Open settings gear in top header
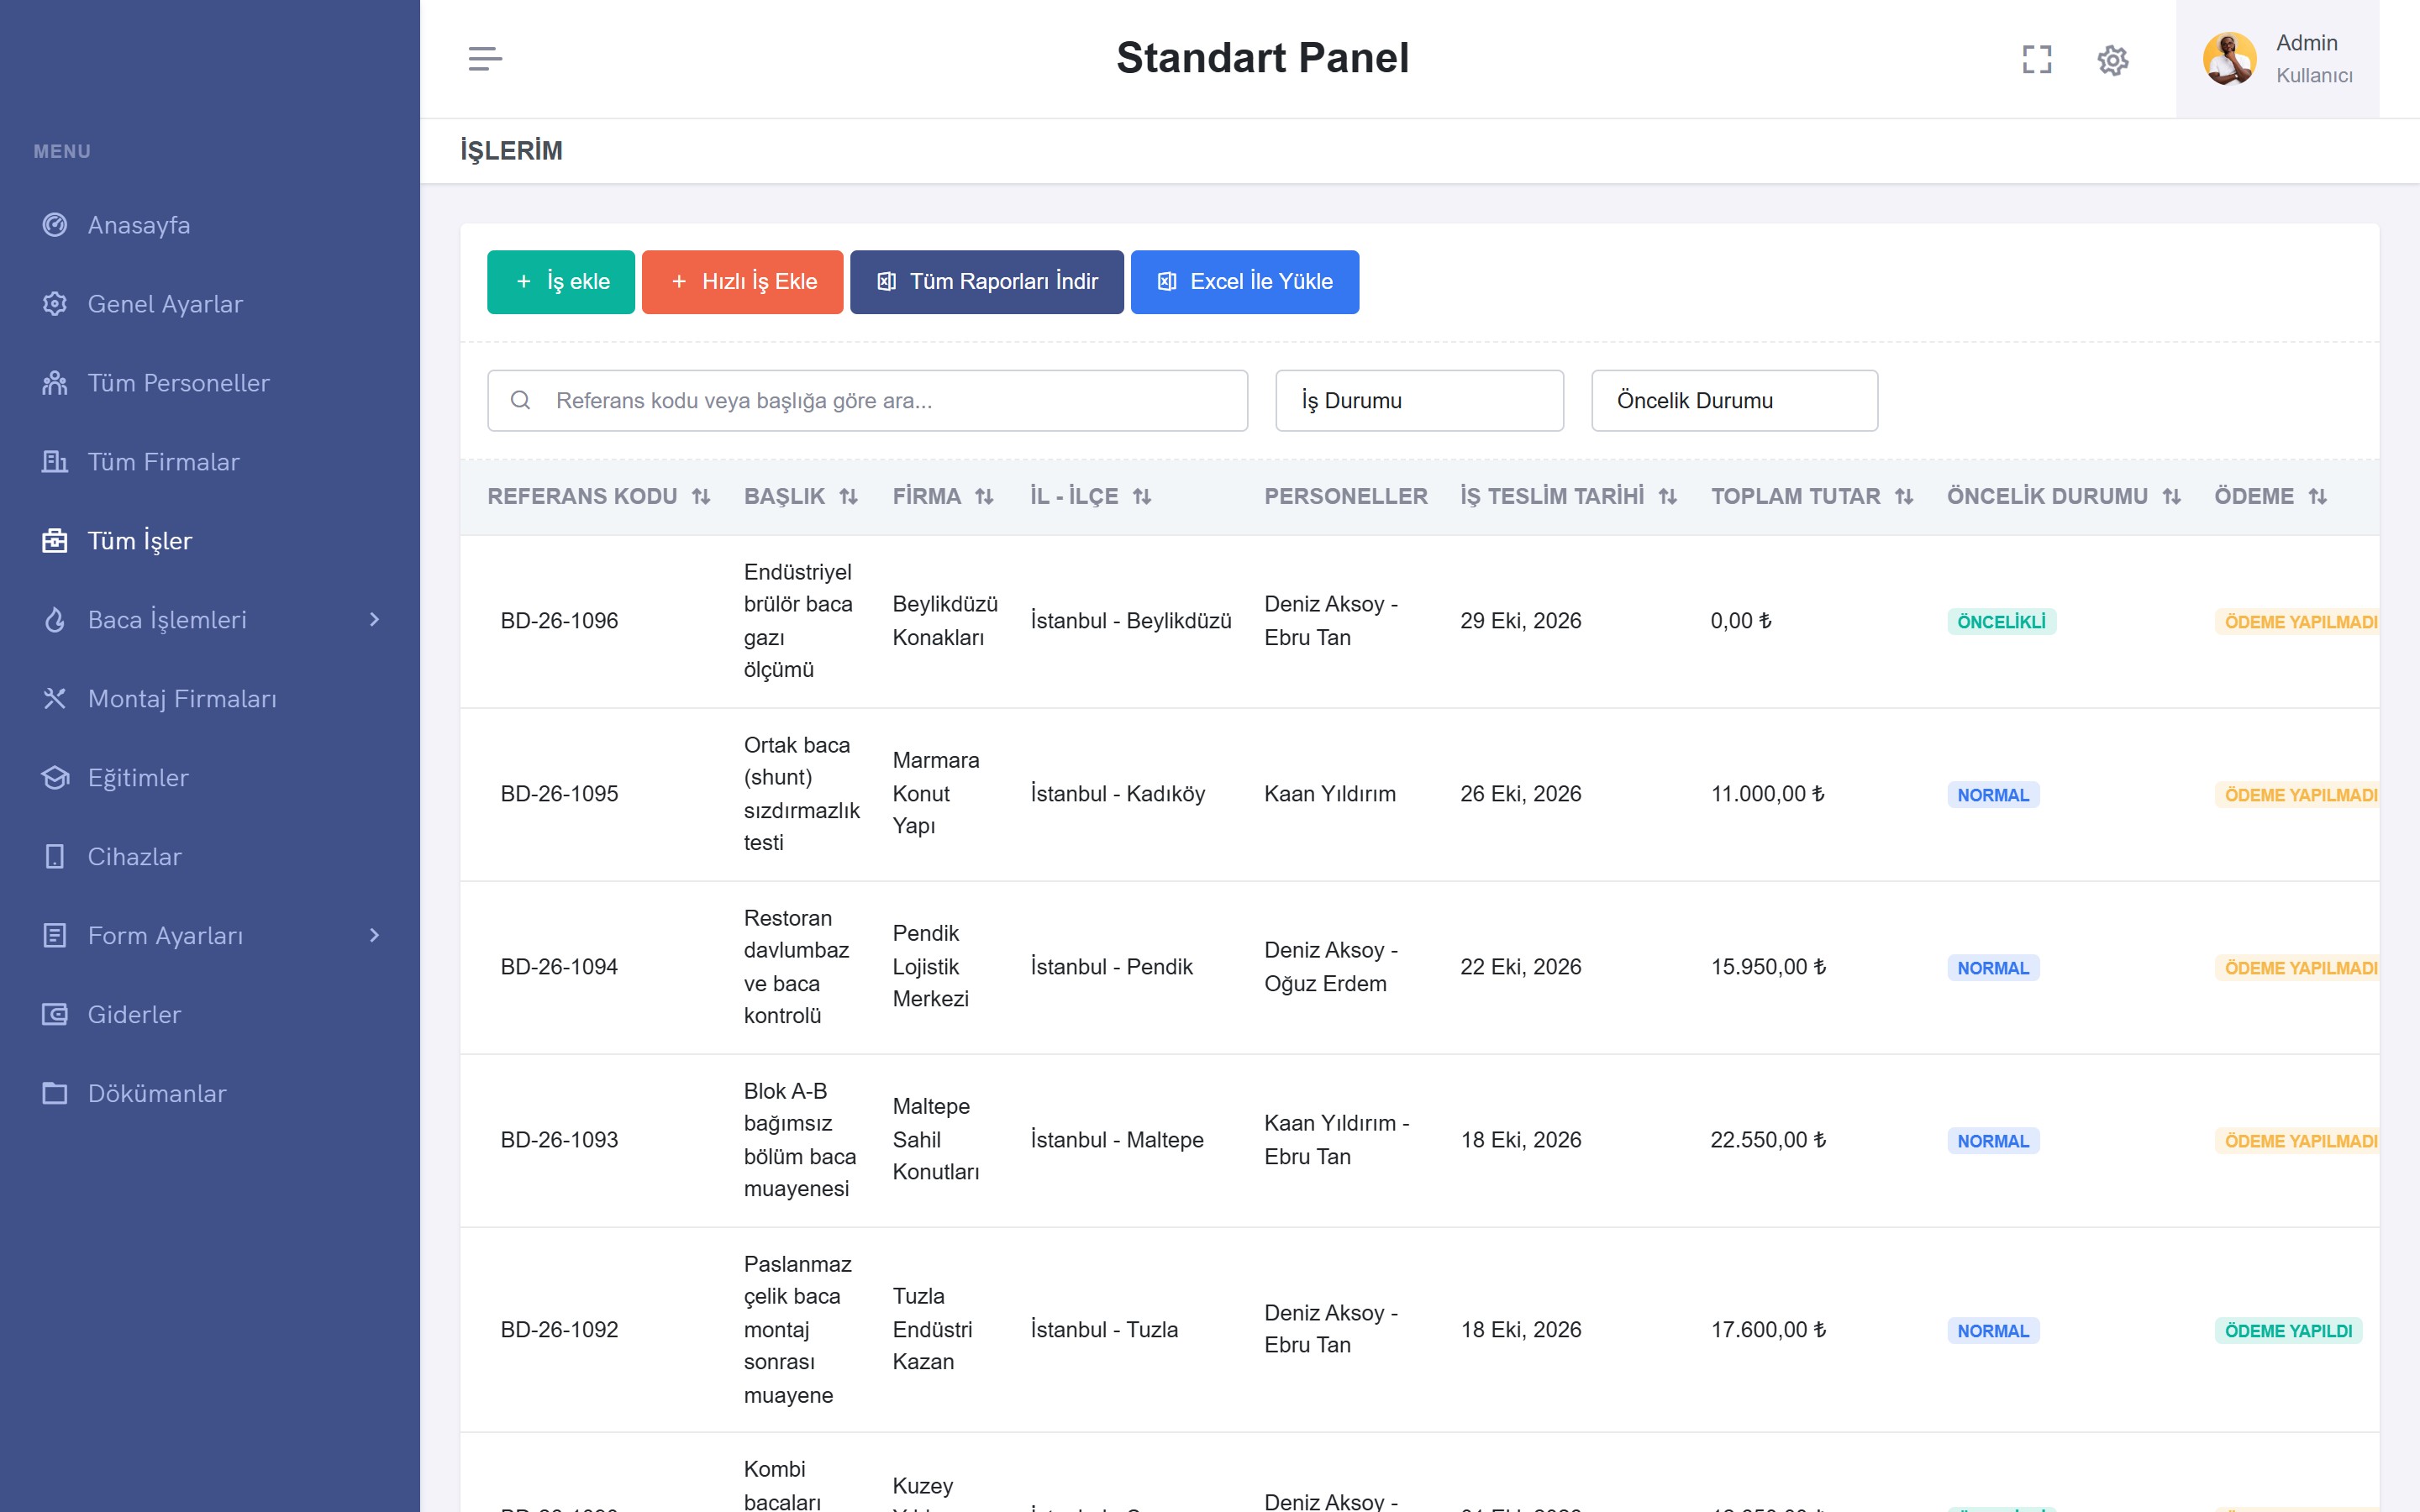This screenshot has height=1512, width=2420. tap(2112, 60)
